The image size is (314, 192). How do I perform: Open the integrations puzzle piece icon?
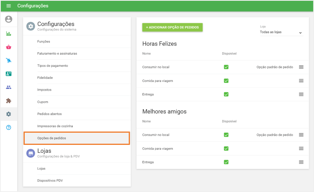point(9,101)
